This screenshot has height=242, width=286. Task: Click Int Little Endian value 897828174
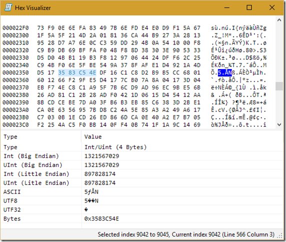pos(100,174)
